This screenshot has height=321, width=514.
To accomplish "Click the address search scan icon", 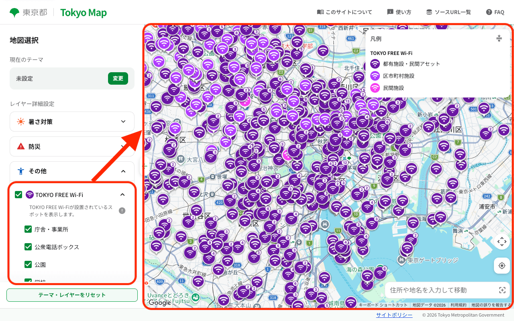I will (502, 290).
